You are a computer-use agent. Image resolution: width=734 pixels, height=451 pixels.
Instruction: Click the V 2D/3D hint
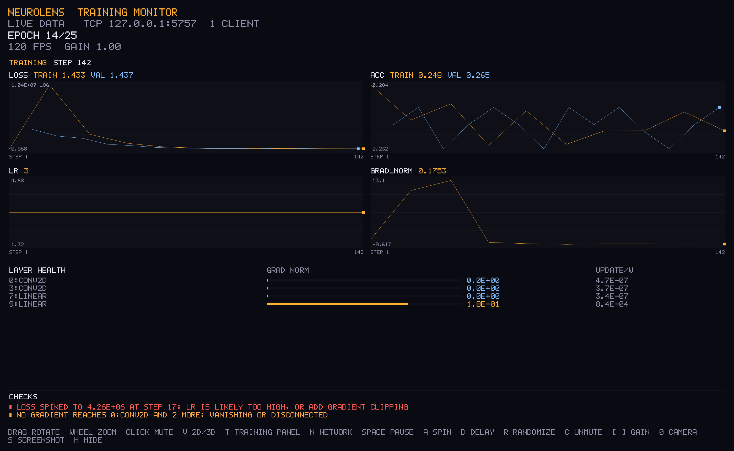199,432
